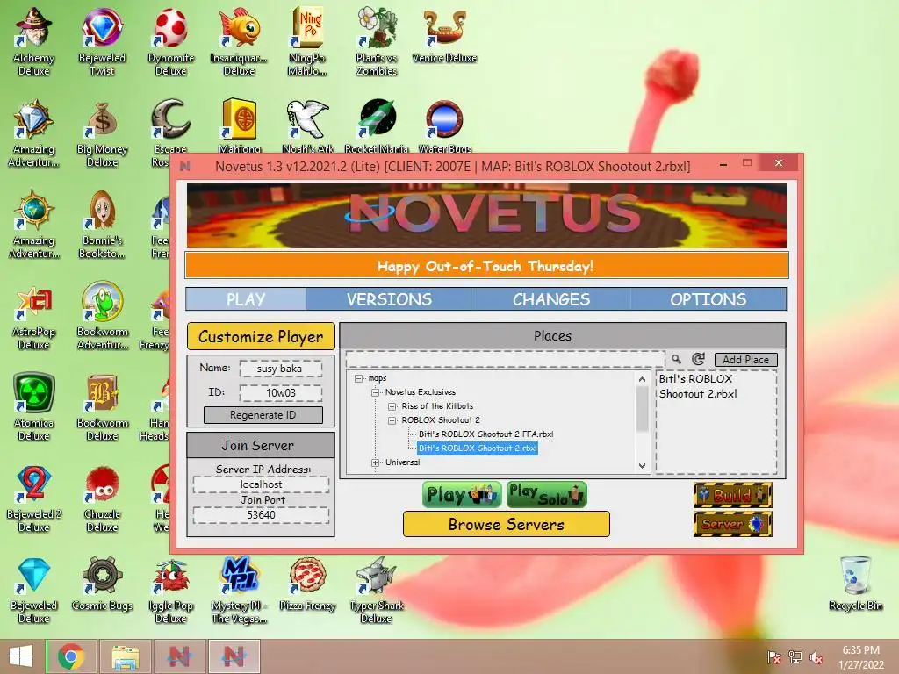899x674 pixels.
Task: Click the Server button
Action: coord(733,524)
